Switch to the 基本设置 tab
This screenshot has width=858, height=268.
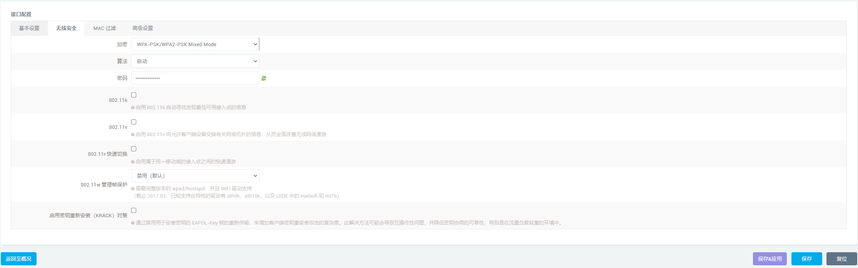29,28
